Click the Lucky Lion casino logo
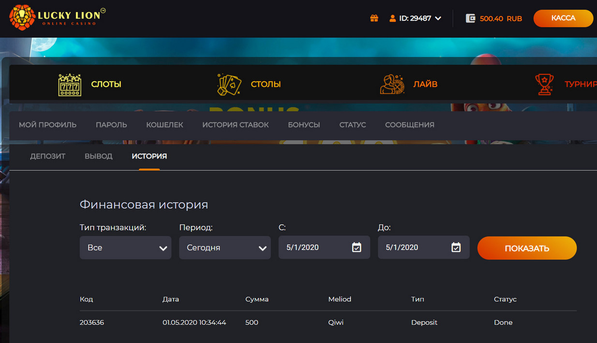 pyautogui.click(x=57, y=18)
